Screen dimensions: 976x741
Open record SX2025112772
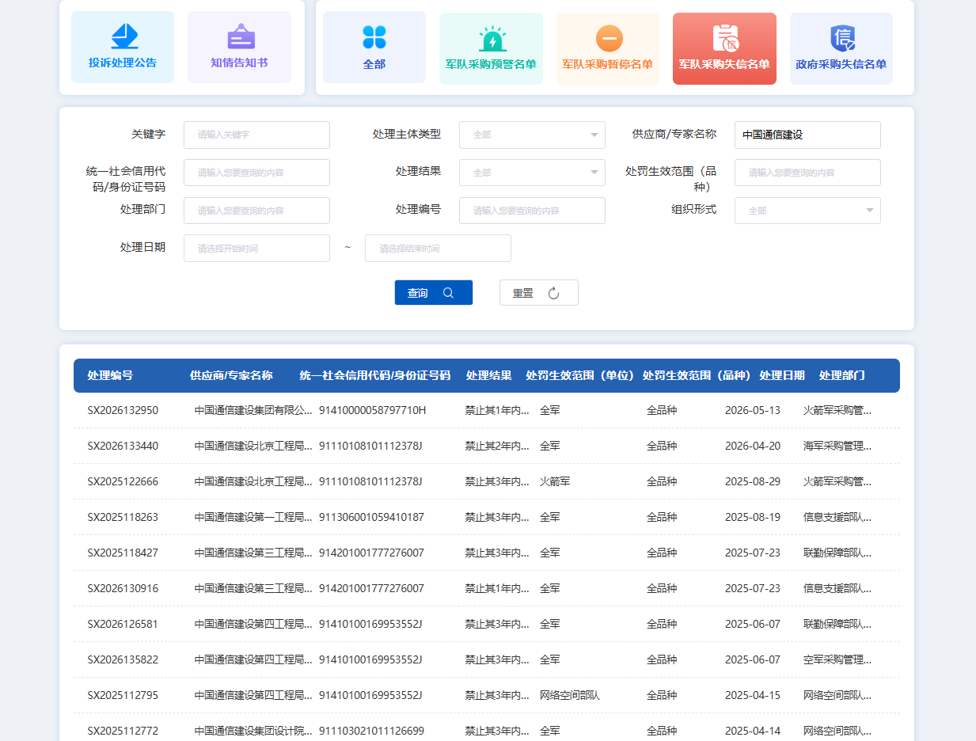(x=123, y=731)
